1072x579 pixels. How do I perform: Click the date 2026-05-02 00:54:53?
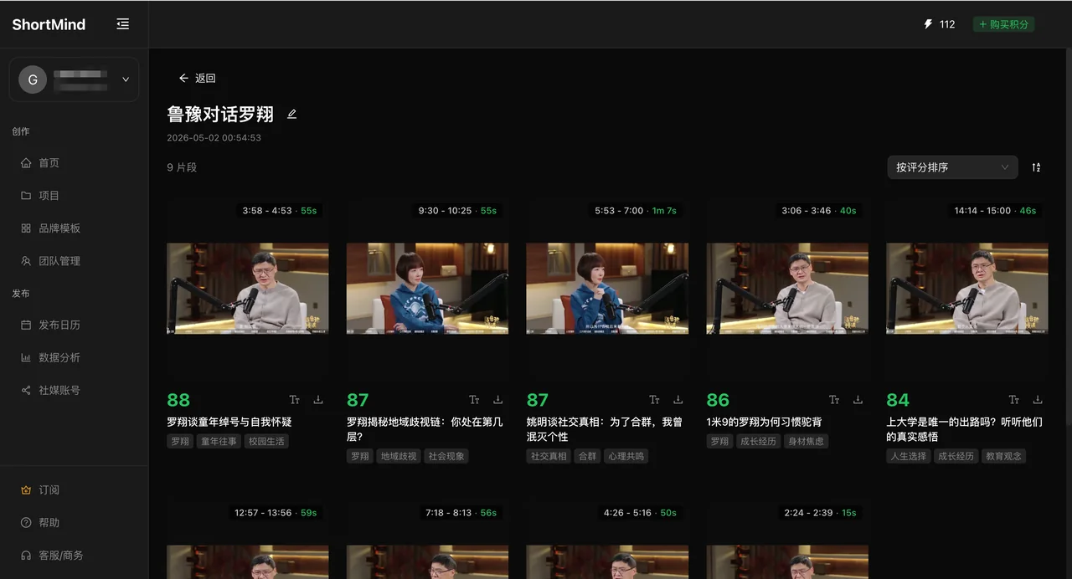pyautogui.click(x=214, y=138)
